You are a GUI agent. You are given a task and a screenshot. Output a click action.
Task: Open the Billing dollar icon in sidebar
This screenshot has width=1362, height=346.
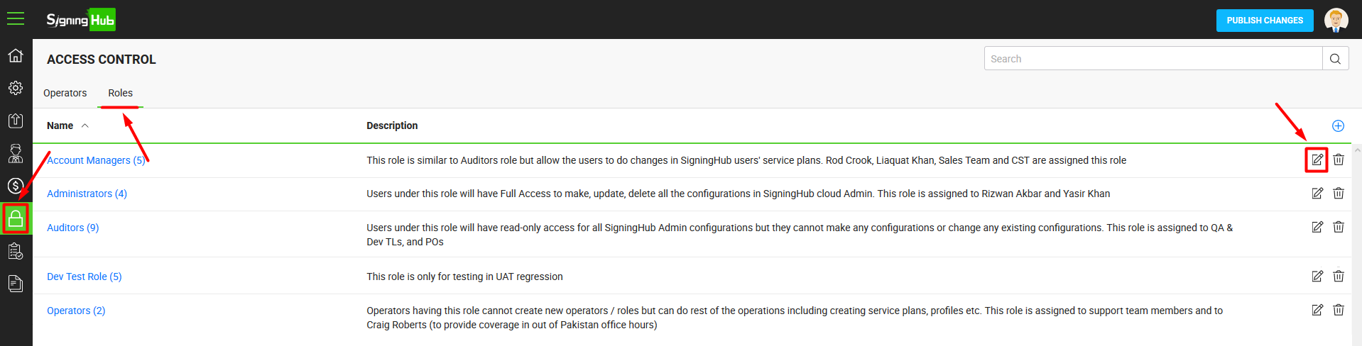coord(16,186)
